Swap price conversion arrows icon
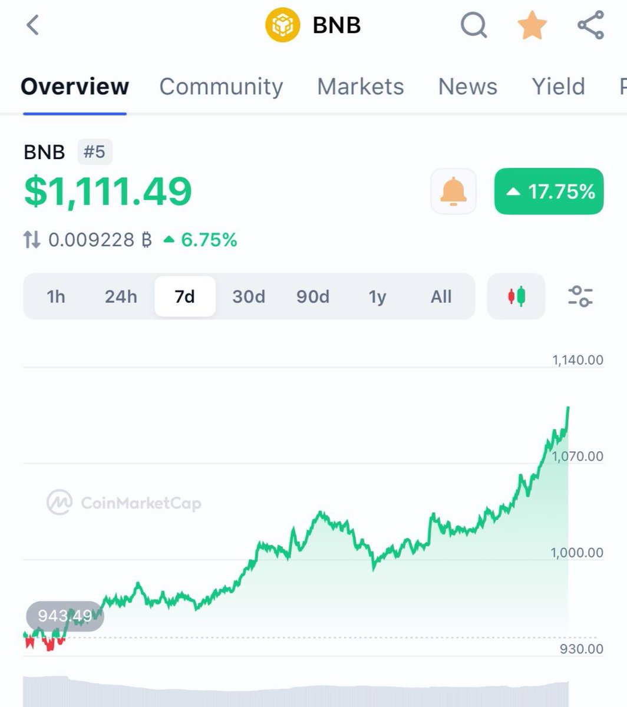627x707 pixels. [32, 240]
